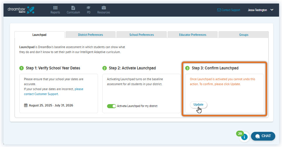Open the Resources briefcase icon

[104, 8]
